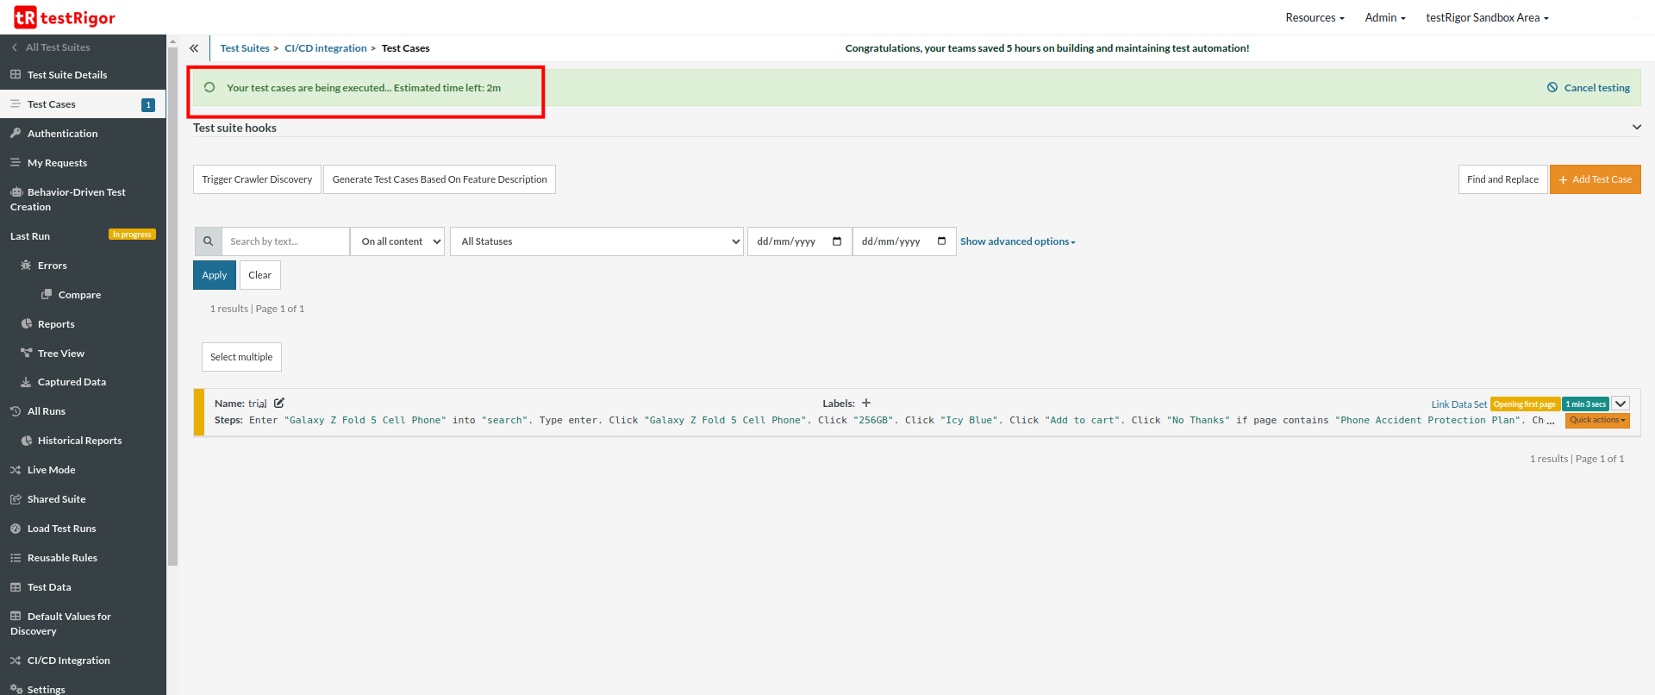The height and width of the screenshot is (695, 1655).
Task: Expand the Test suite hooks section
Action: click(1636, 128)
